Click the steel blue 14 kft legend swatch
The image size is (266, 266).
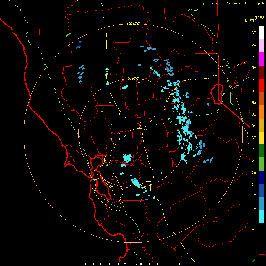(261, 203)
